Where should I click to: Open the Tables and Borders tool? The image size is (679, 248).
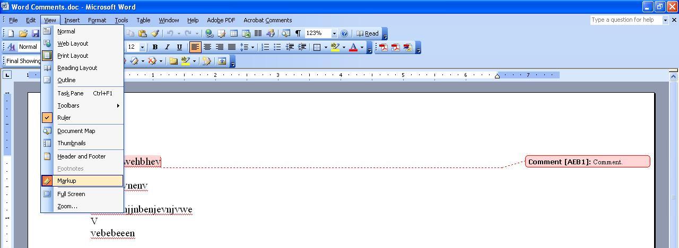click(221, 33)
